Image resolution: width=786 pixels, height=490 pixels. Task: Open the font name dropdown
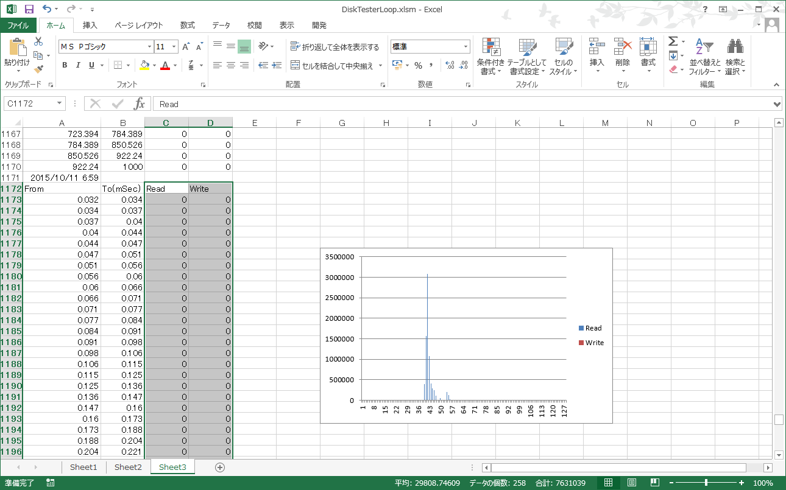(x=149, y=47)
